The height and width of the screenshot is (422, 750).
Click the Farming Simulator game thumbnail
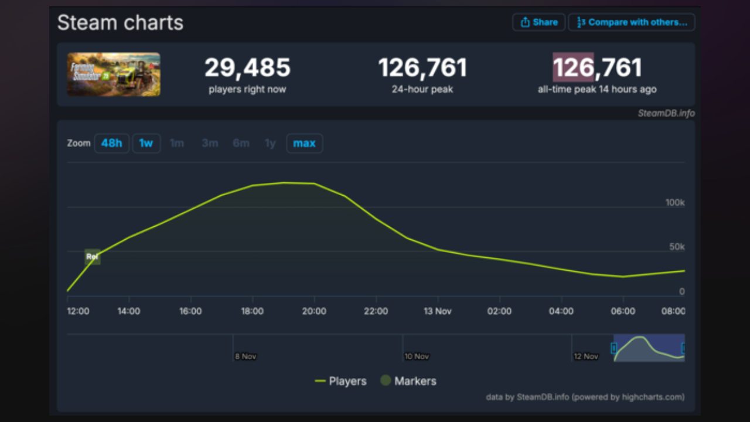pyautogui.click(x=114, y=74)
